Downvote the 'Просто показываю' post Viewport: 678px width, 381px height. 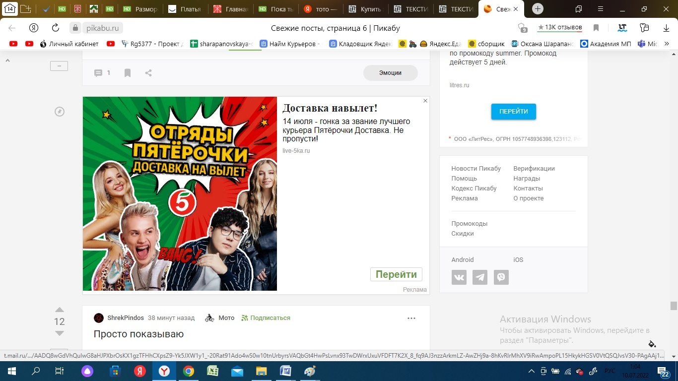(x=59, y=333)
